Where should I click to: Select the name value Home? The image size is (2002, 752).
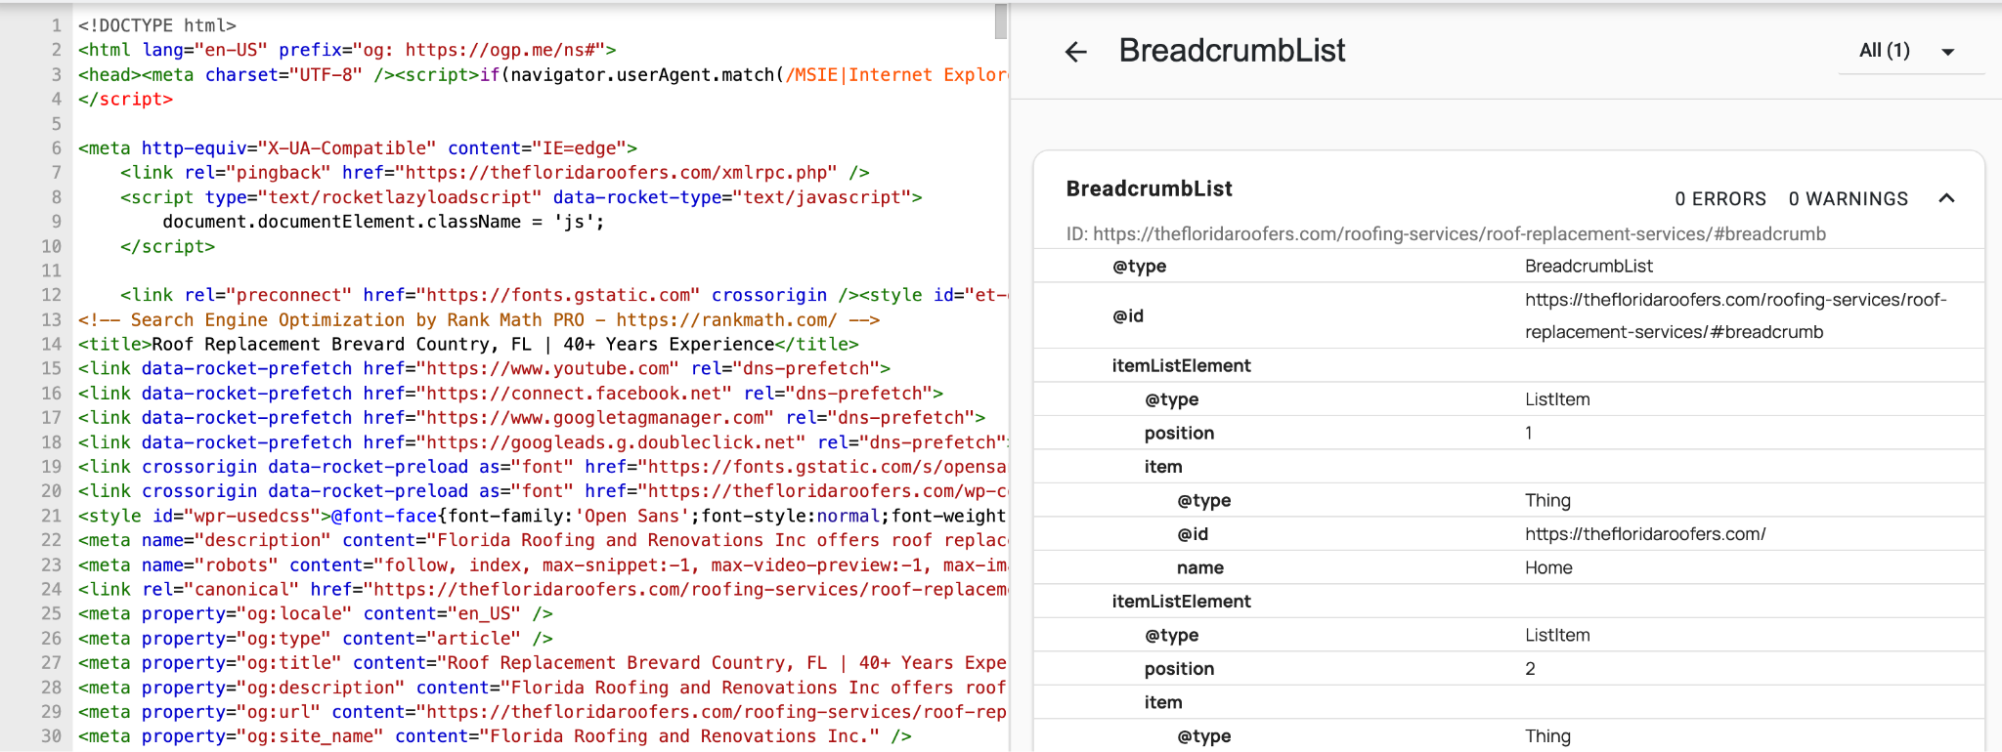point(1548,567)
